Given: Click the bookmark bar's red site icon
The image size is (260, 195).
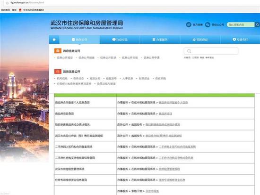Looking at the screenshot, I should (x=20, y=10).
